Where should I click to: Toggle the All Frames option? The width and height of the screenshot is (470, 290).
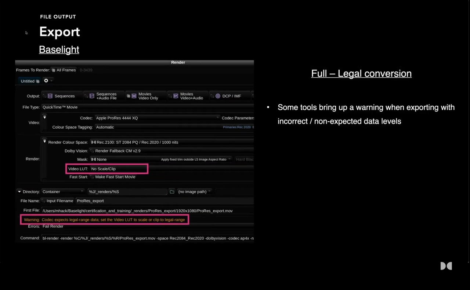click(53, 70)
